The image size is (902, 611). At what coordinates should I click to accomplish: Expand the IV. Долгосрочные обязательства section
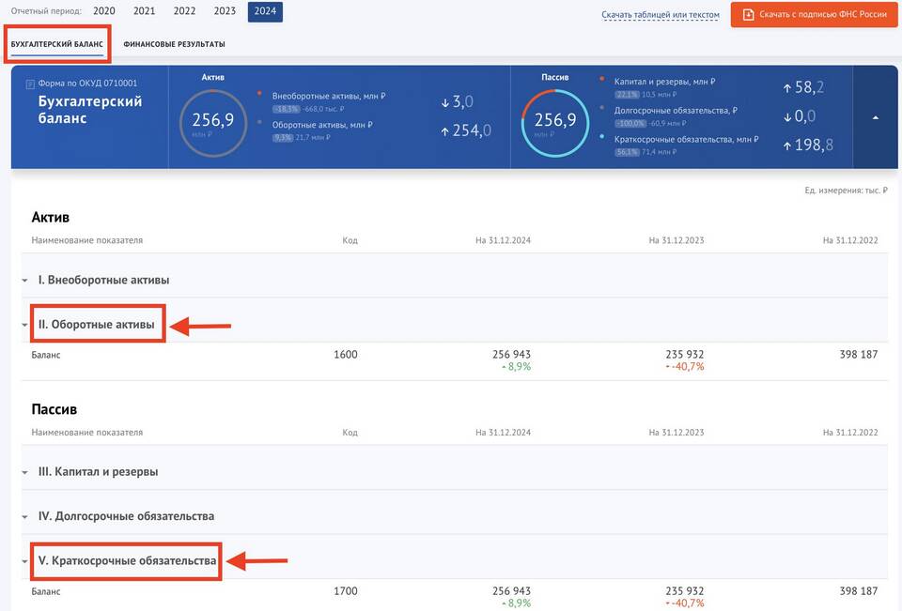pyautogui.click(x=126, y=516)
